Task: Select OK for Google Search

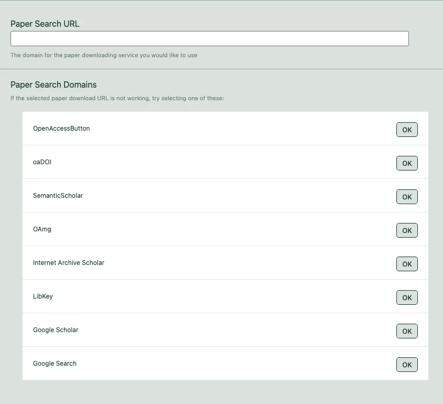Action: click(x=407, y=365)
